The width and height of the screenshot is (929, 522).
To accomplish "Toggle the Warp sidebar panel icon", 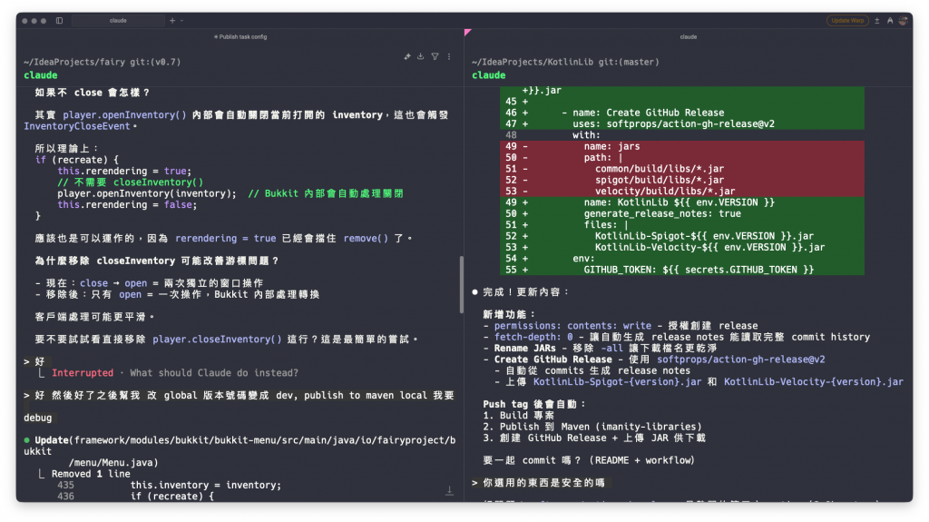I will 59,20.
